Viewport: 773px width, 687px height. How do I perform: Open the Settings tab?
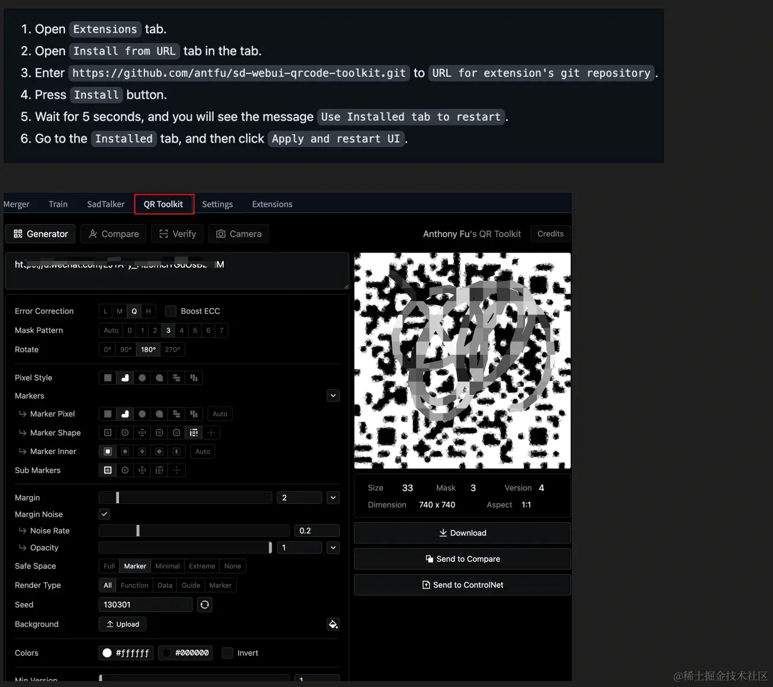(x=217, y=204)
